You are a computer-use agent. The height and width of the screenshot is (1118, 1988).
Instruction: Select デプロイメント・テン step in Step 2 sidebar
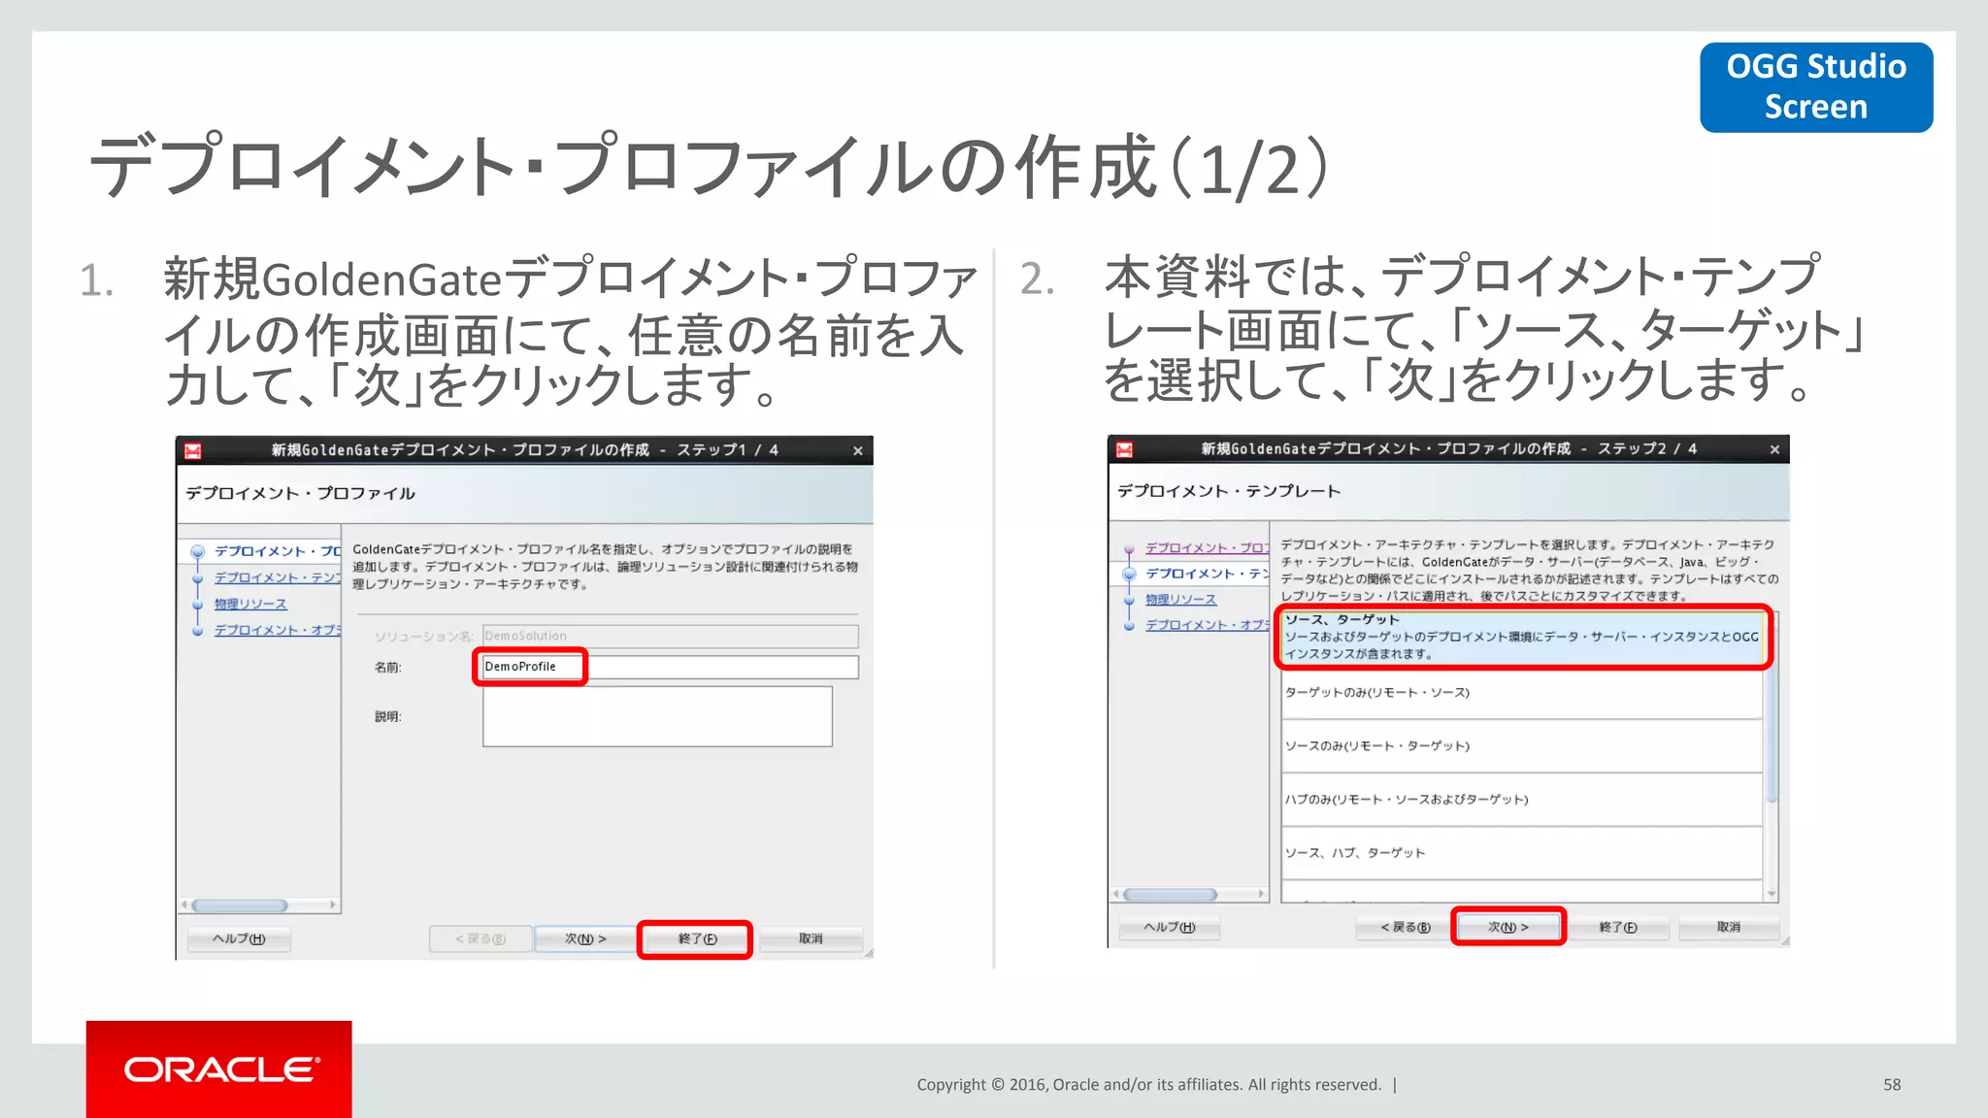pyautogui.click(x=1208, y=574)
